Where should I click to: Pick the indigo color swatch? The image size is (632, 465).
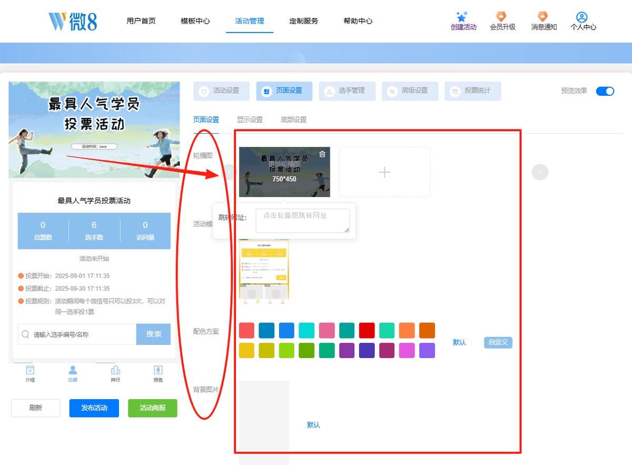pos(367,350)
